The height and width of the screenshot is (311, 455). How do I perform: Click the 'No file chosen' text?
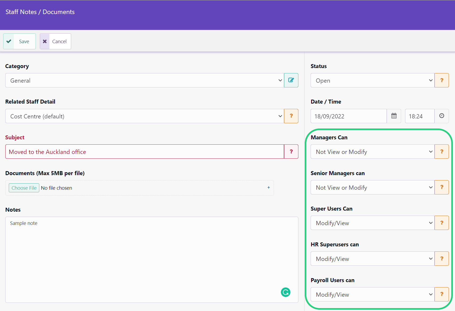coord(57,188)
